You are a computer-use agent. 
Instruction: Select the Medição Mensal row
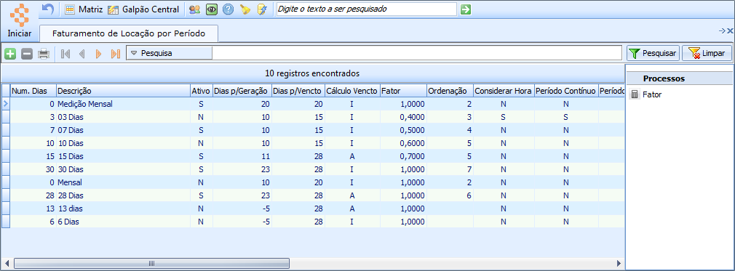(x=313, y=104)
